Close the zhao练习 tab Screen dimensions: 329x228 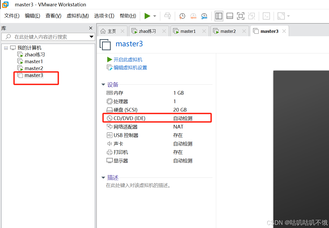164,31
